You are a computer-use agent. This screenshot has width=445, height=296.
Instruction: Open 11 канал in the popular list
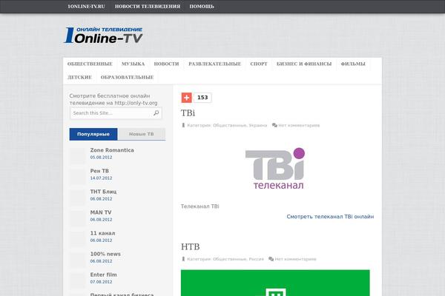(x=103, y=233)
